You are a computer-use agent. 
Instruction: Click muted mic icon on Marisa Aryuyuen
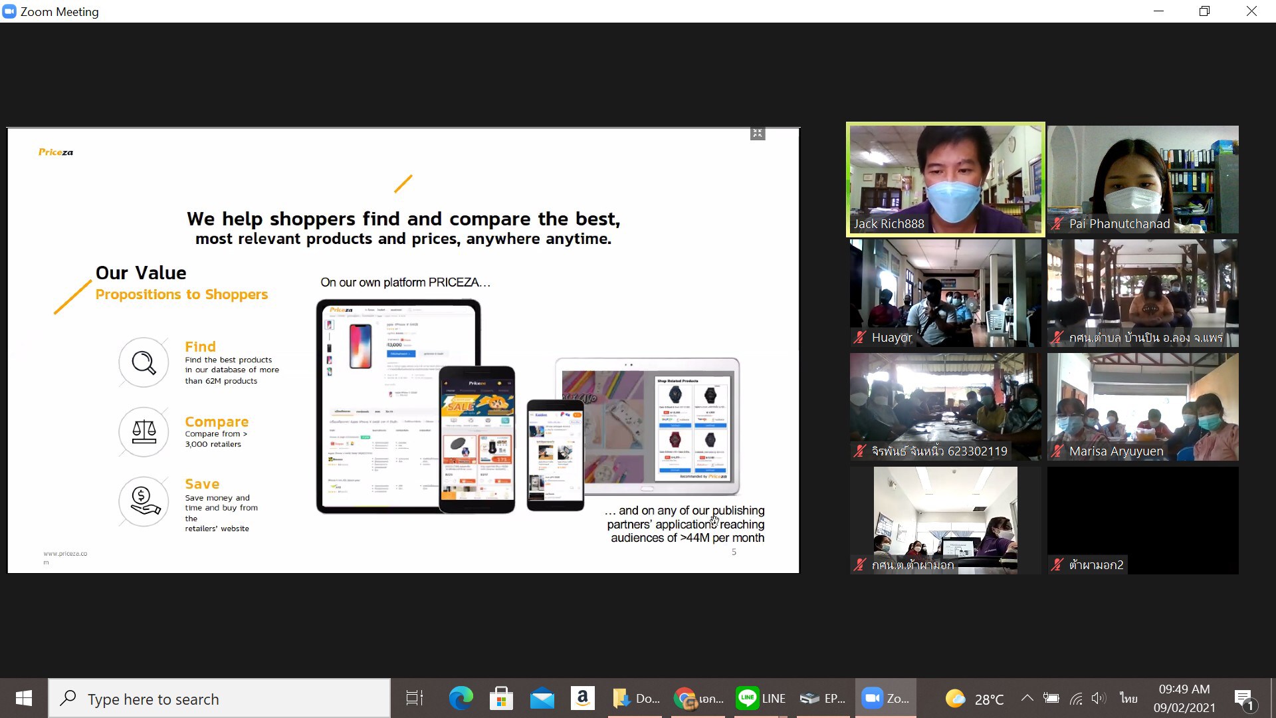pos(1057,451)
